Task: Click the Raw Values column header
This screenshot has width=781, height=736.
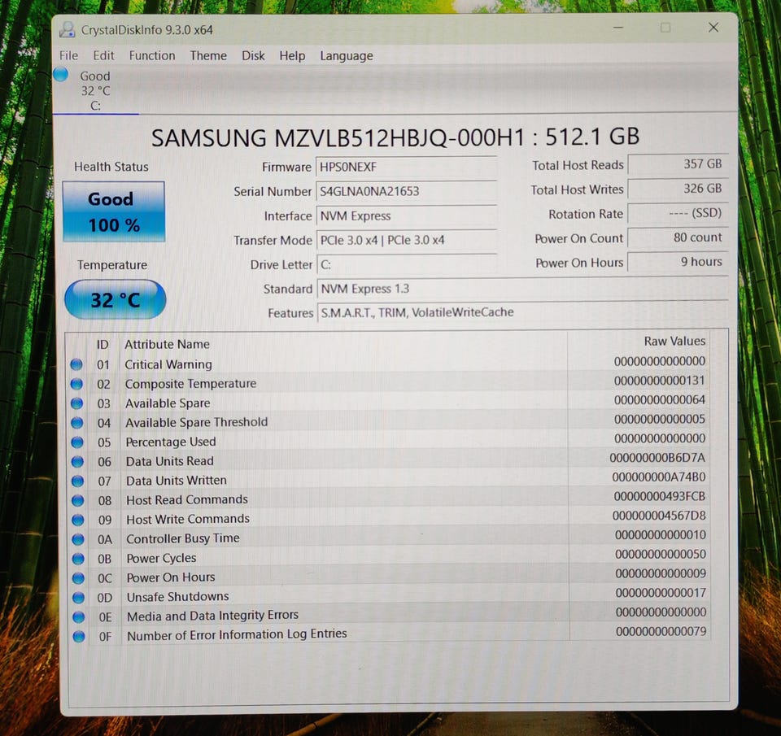Action: (674, 341)
